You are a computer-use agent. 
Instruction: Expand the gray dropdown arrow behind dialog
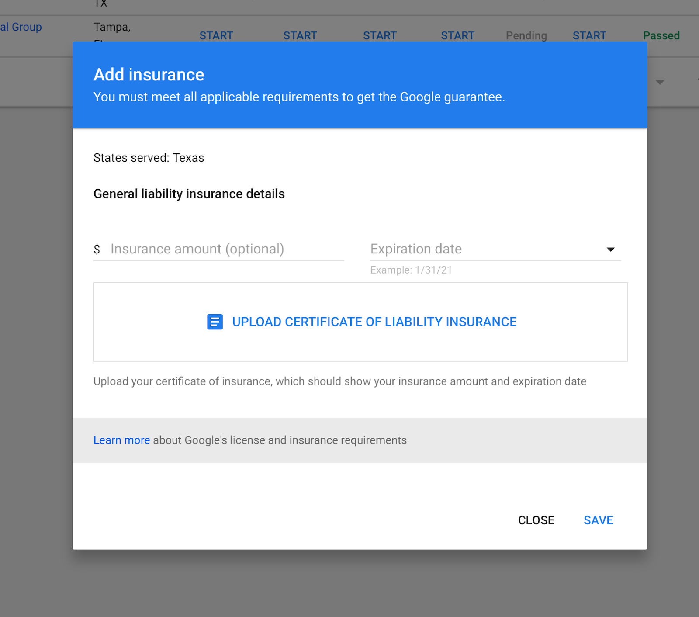click(660, 82)
